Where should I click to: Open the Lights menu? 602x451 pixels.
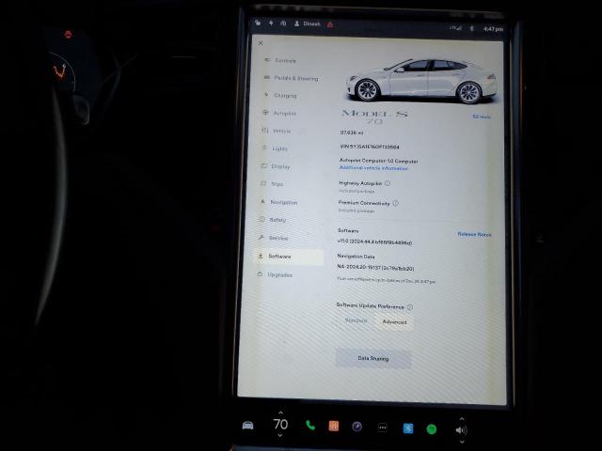click(x=275, y=148)
